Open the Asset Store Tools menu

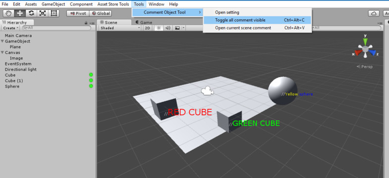point(113,4)
